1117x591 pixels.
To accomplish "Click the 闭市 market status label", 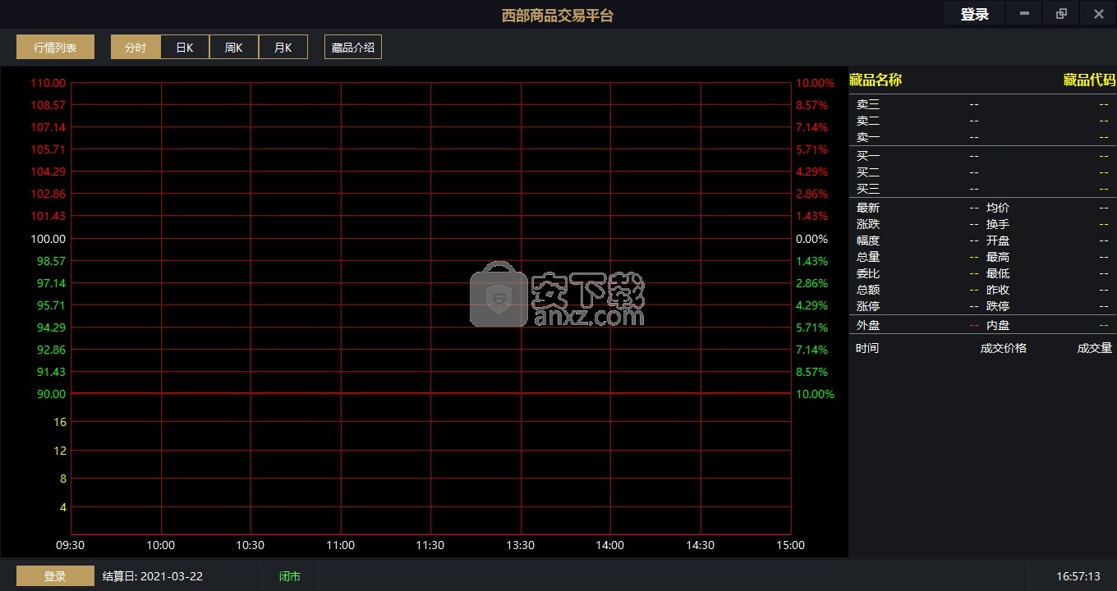I will pos(290,576).
